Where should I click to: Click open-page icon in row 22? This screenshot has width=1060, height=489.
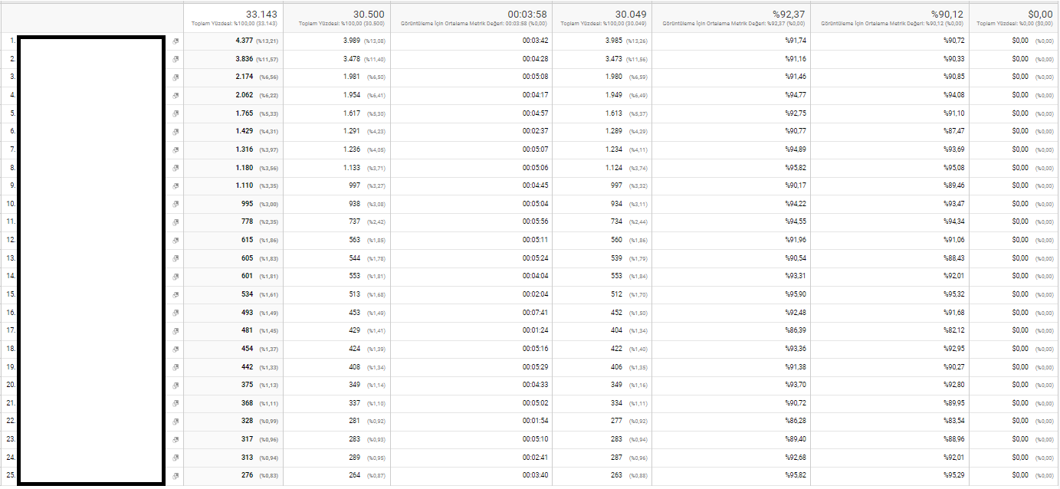point(176,422)
